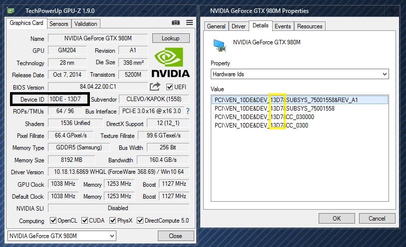Viewport: 406px width, 247px height.
Task: Open the Driver tab in Properties
Action: coord(239,26)
